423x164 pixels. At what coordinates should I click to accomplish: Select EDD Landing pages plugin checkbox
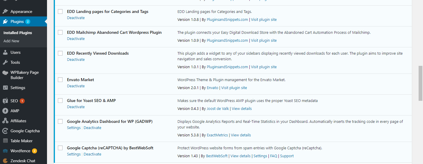pos(60,11)
